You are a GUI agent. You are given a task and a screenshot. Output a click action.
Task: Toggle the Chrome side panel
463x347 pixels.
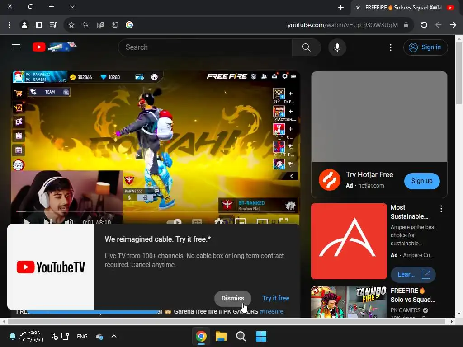[x=39, y=25]
